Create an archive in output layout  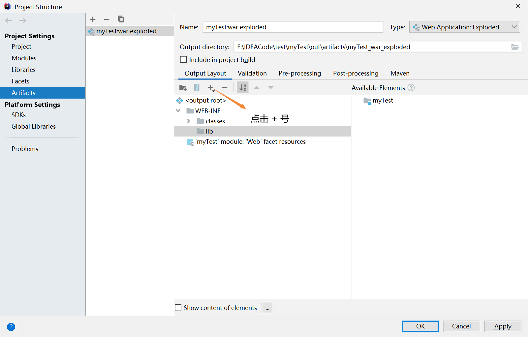pos(197,88)
